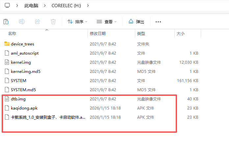Click the 23 KB size of kaqidong.apk

pyautogui.click(x=192, y=108)
